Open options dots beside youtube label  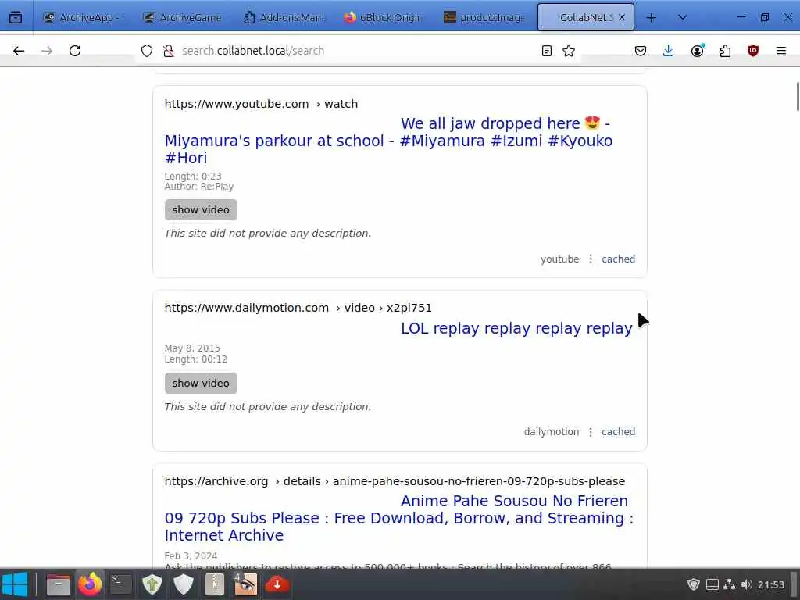click(591, 259)
